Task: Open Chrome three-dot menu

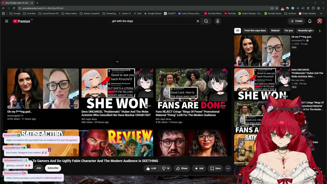Action: click(x=323, y=8)
